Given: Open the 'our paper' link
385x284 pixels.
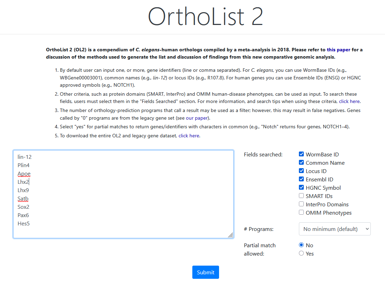Looking at the screenshot, I should pyautogui.click(x=196, y=118).
